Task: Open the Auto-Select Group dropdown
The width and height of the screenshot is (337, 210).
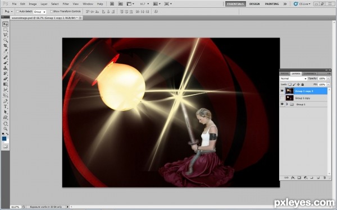Action: pyautogui.click(x=39, y=12)
